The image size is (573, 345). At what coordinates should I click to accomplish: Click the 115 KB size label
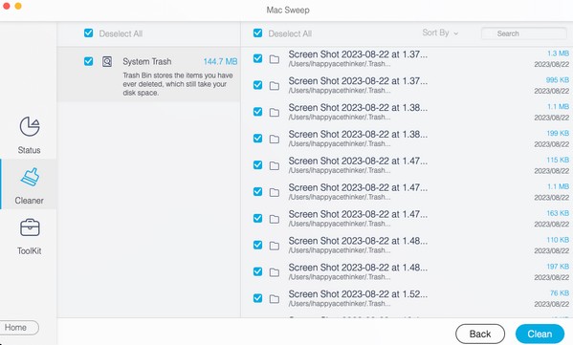coord(558,160)
